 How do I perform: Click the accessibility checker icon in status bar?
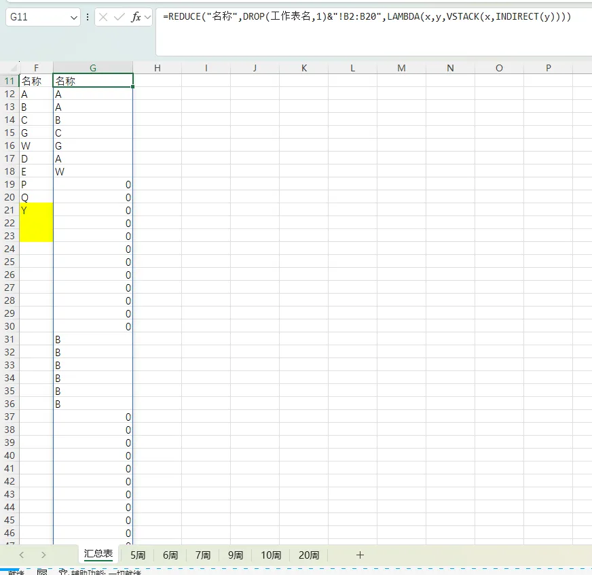[x=63, y=572]
